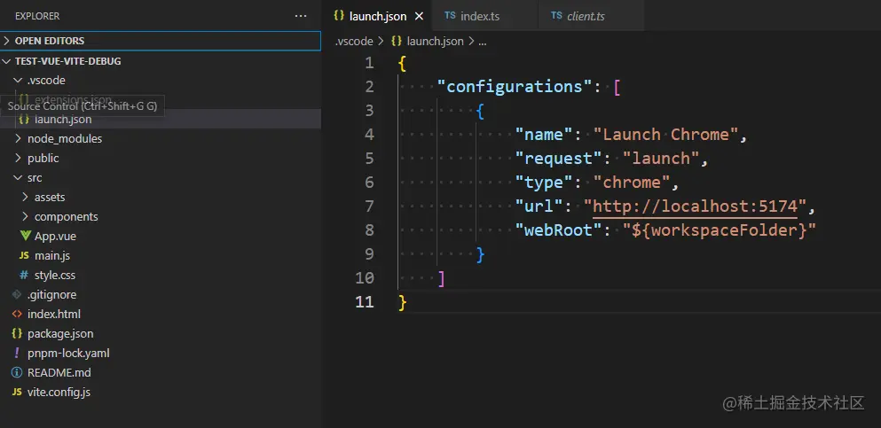The height and width of the screenshot is (428, 881).
Task: Place cursor on "webRoot" key
Action: click(559, 230)
